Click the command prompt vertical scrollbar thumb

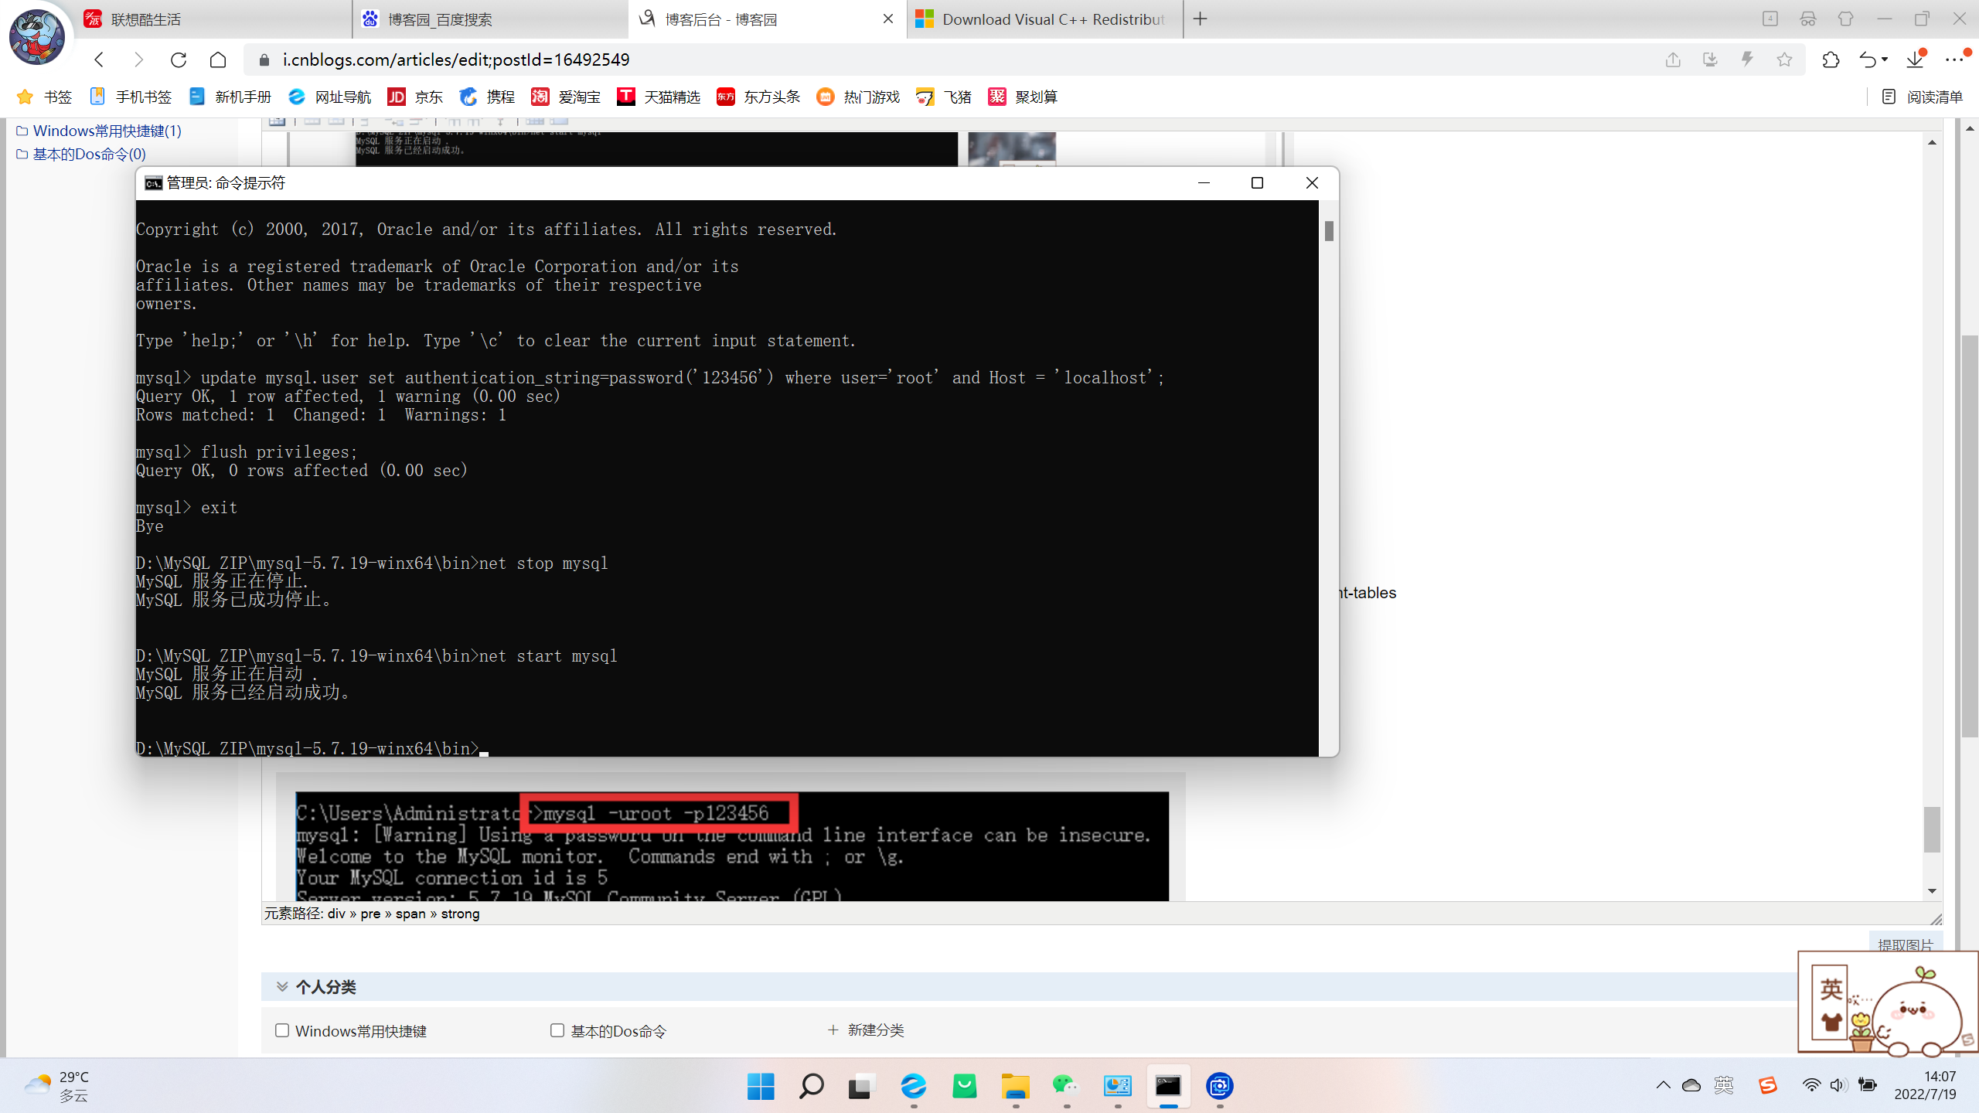point(1329,230)
